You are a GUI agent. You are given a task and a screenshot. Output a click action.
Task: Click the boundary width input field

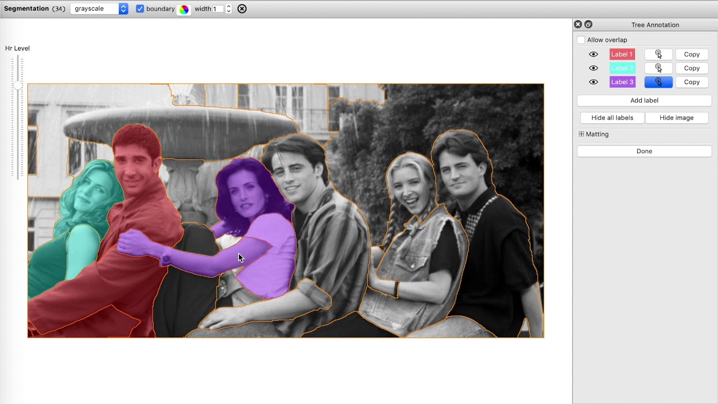[218, 9]
